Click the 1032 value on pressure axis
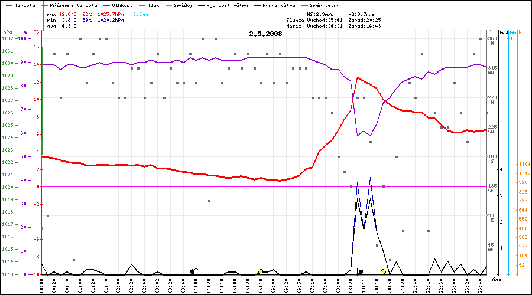 coord(8,38)
